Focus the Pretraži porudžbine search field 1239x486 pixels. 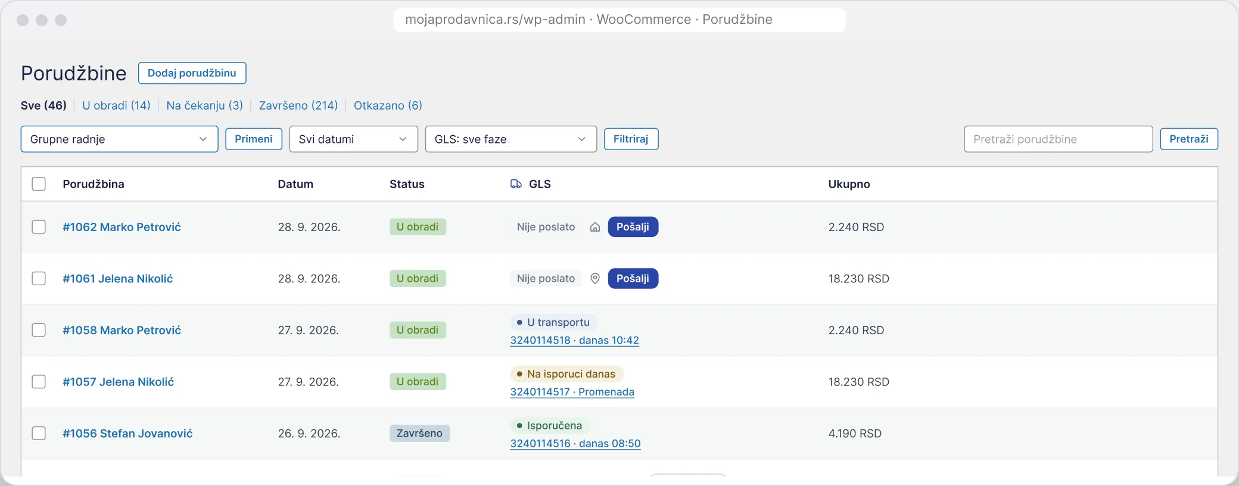pyautogui.click(x=1058, y=139)
